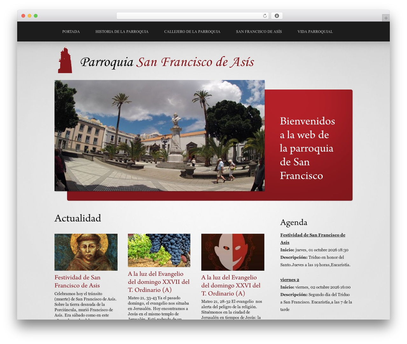Screen dimensions: 407x344
Task: Click the Bienvenidos welcome text
Action: [307, 148]
